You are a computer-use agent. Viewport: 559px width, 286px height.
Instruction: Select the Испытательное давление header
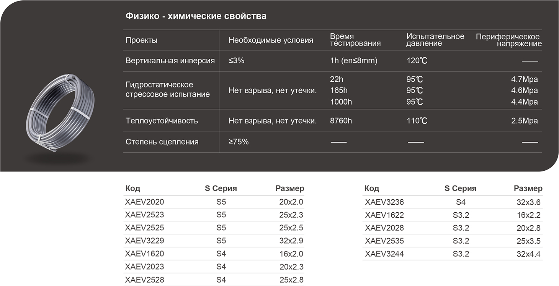pyautogui.click(x=435, y=40)
